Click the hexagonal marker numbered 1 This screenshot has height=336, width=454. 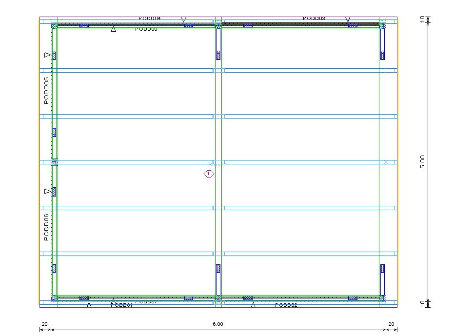[209, 174]
